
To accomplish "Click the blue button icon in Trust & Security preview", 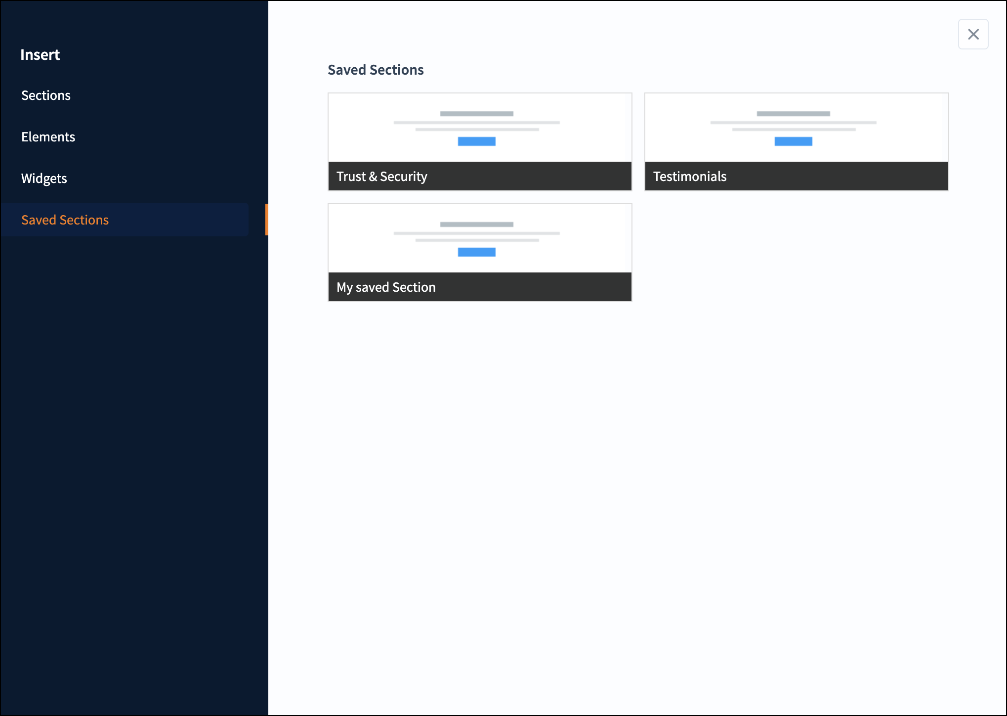I will click(476, 141).
